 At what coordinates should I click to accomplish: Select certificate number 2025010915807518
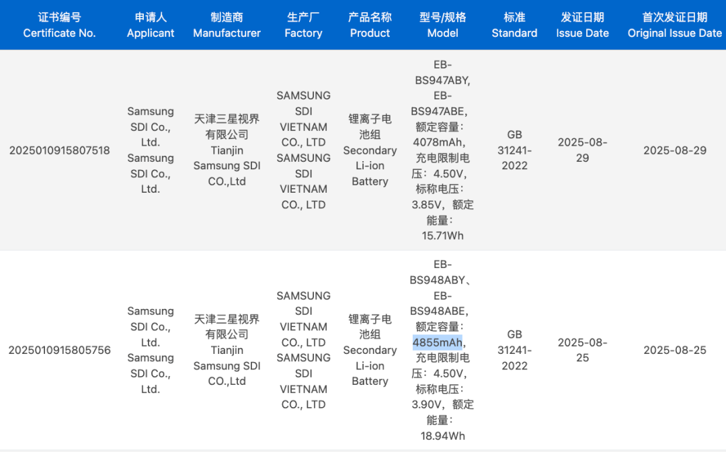(x=59, y=150)
